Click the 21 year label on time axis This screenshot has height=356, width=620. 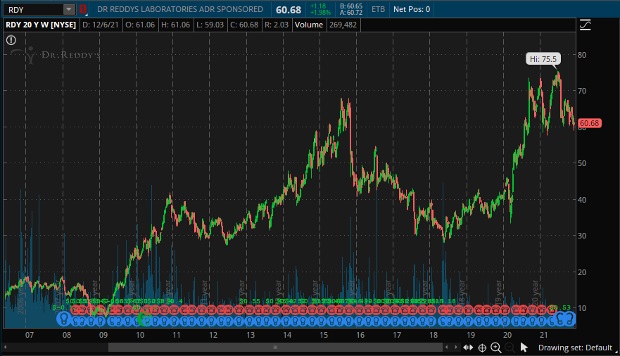(544, 335)
